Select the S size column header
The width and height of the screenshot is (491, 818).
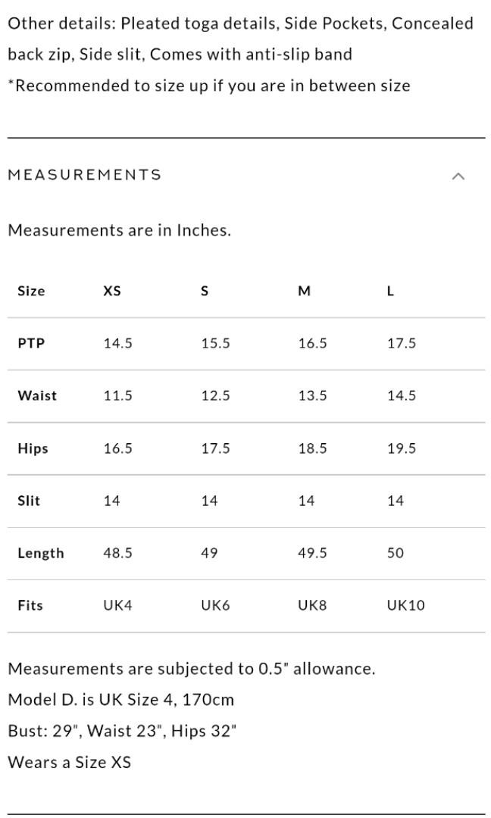click(x=205, y=291)
